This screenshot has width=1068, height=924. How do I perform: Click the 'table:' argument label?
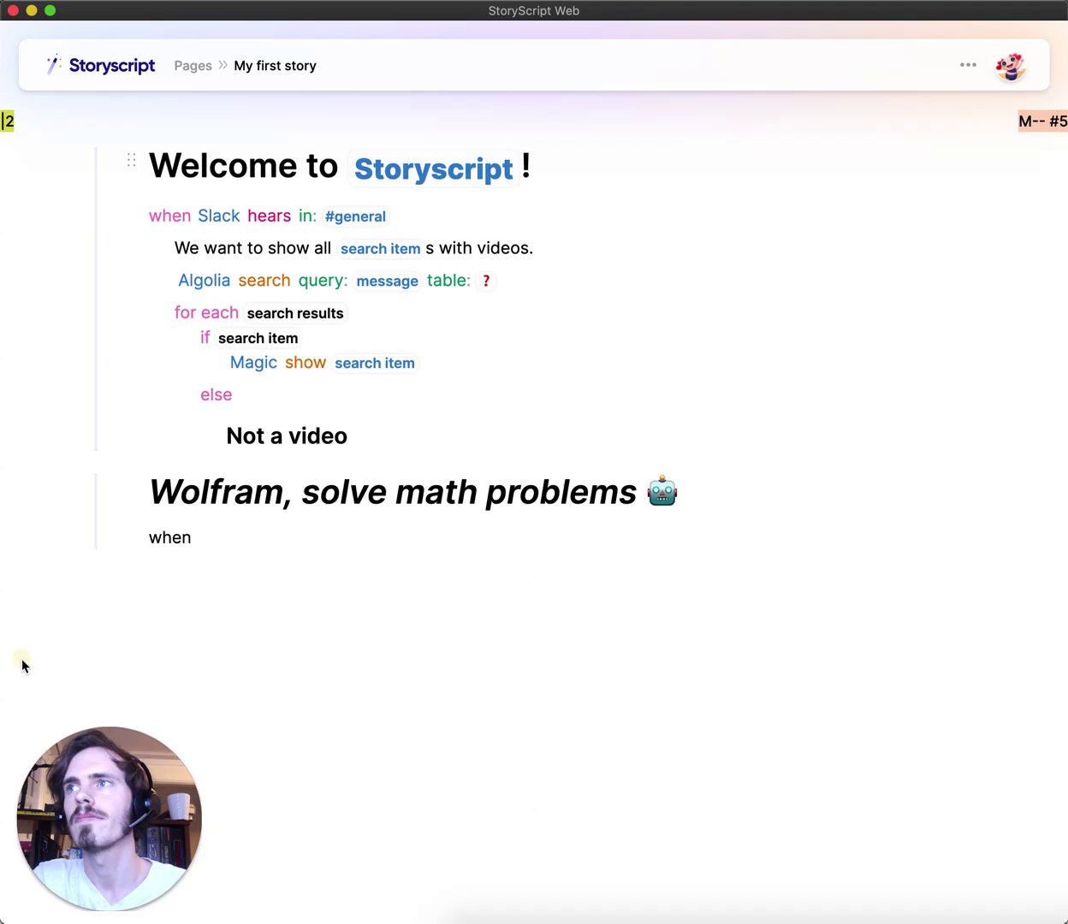tap(448, 281)
